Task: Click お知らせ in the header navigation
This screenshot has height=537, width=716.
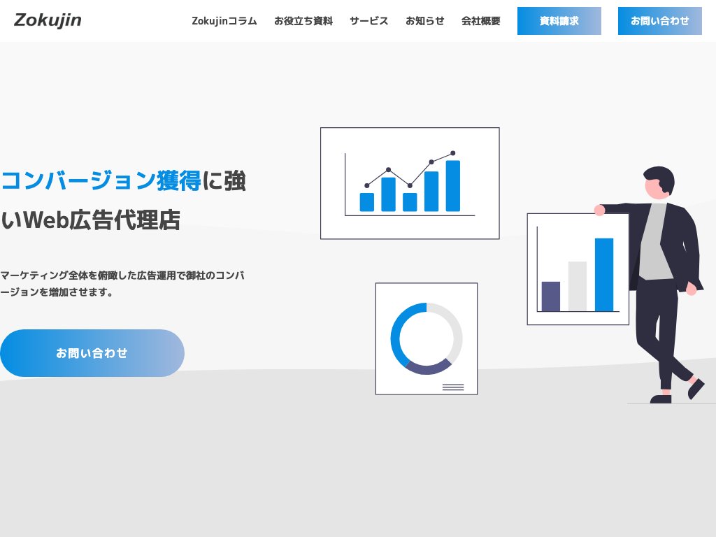Action: tap(425, 21)
